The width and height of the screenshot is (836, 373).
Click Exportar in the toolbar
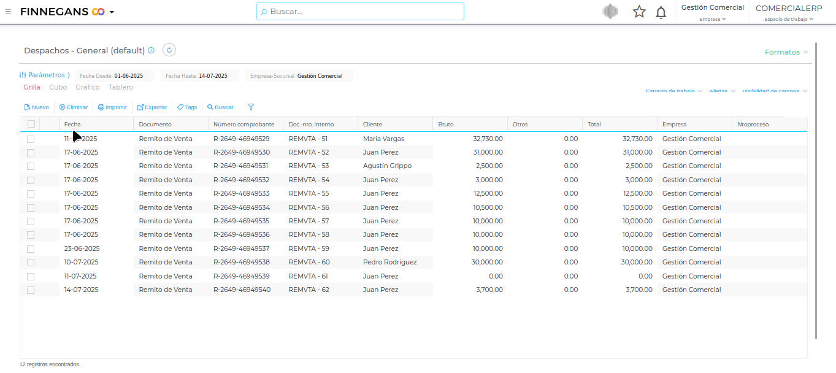152,107
